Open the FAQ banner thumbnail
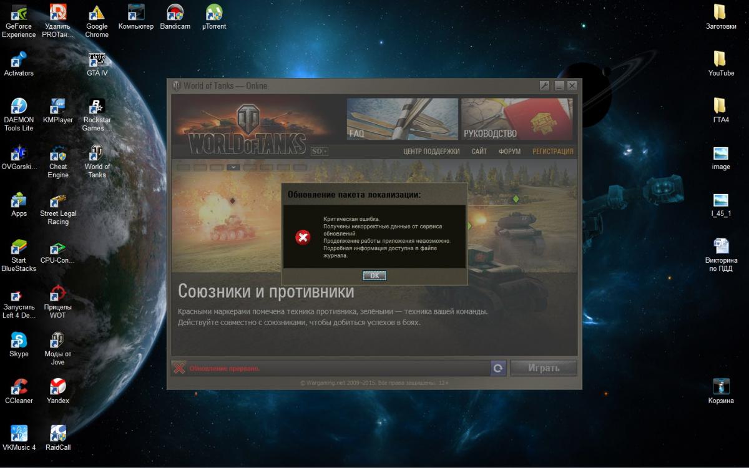This screenshot has height=468, width=749. [x=402, y=119]
